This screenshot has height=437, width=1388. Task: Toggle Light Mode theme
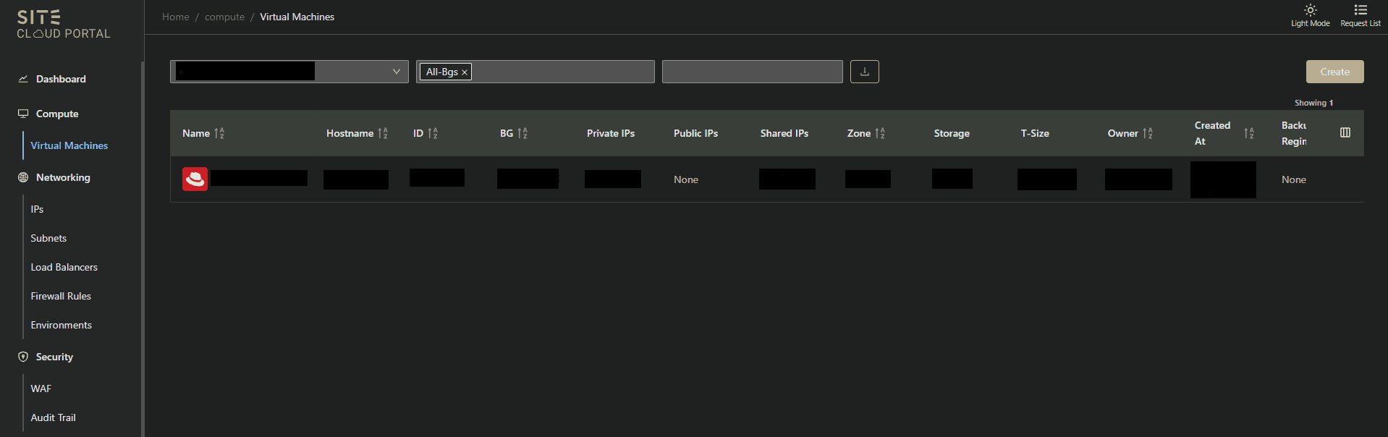1310,15
